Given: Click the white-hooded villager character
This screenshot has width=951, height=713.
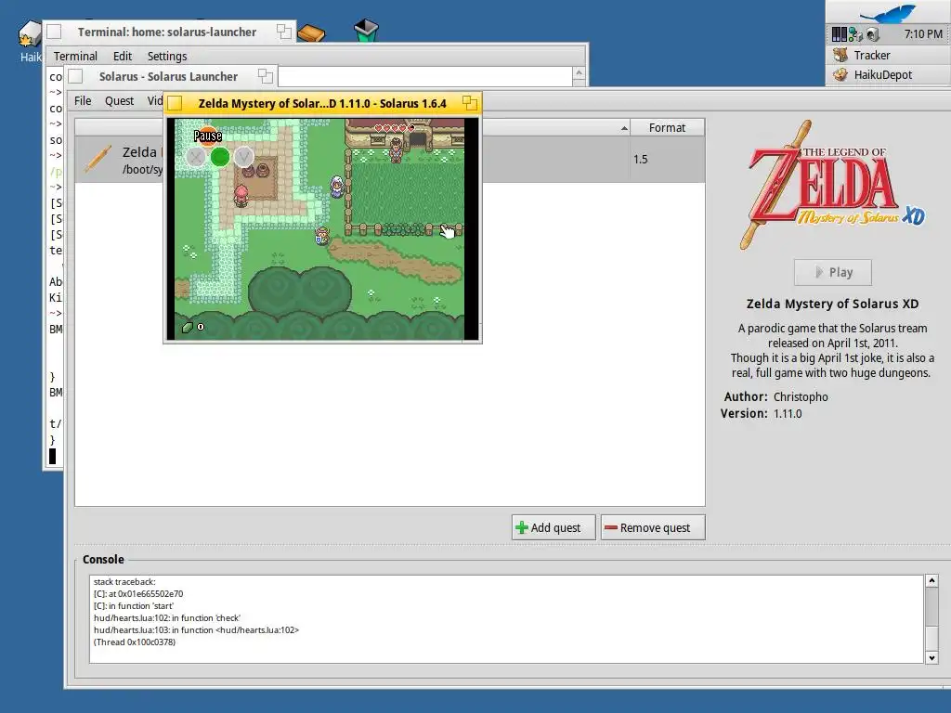Looking at the screenshot, I should [x=336, y=186].
